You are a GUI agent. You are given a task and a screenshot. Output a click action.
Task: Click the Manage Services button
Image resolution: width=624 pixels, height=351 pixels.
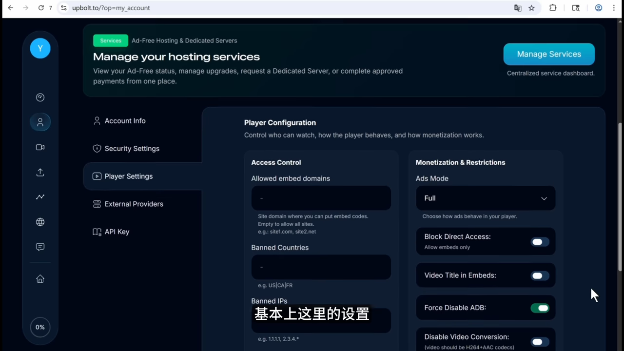(x=549, y=54)
